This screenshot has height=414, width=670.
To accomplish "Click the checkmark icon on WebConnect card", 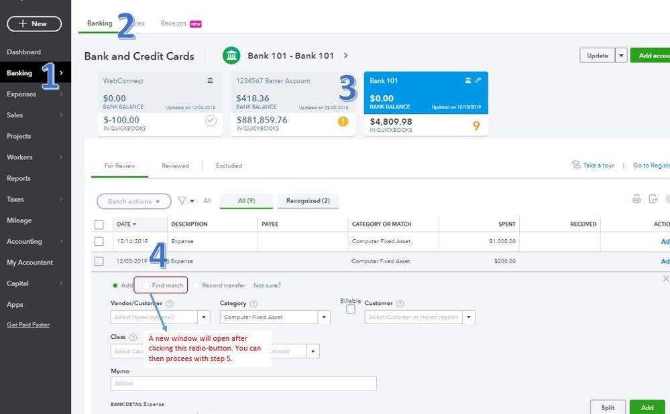I will pos(211,121).
